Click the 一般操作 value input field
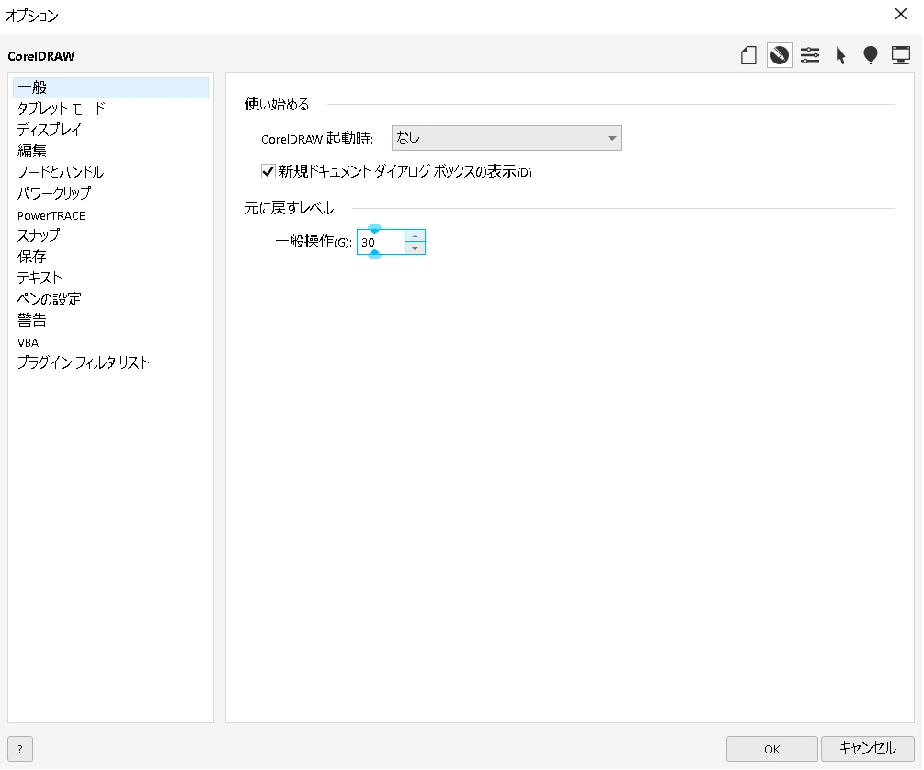The height and width of the screenshot is (770, 924). click(x=381, y=242)
